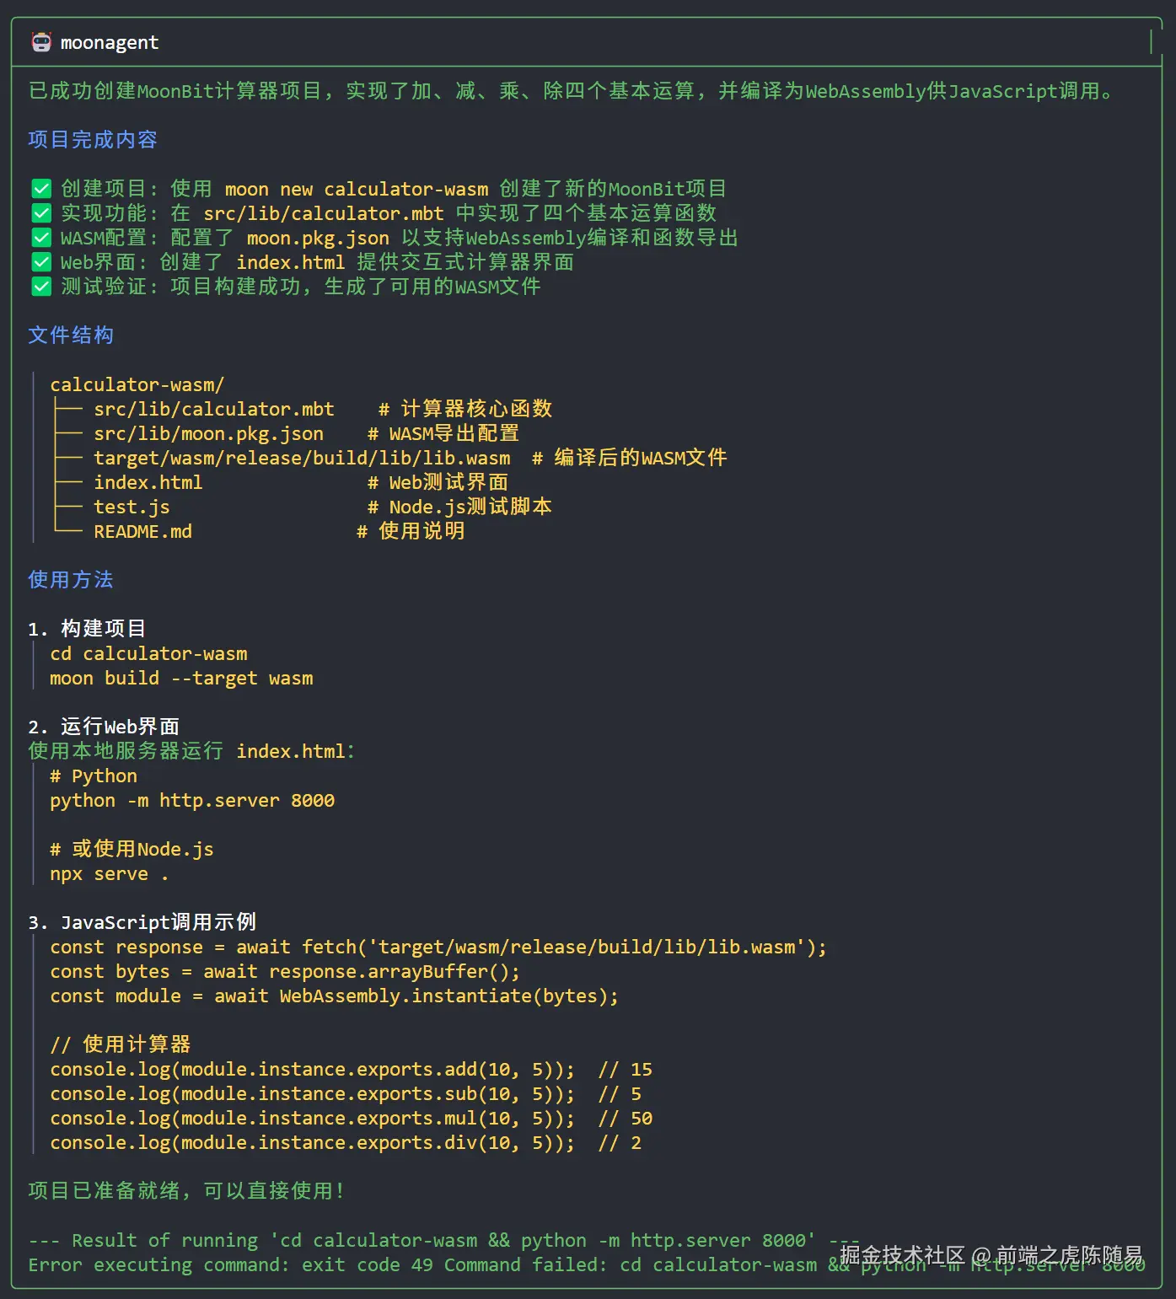Image resolution: width=1176 pixels, height=1299 pixels.
Task: Select the 文件结构 heading
Action: point(71,335)
